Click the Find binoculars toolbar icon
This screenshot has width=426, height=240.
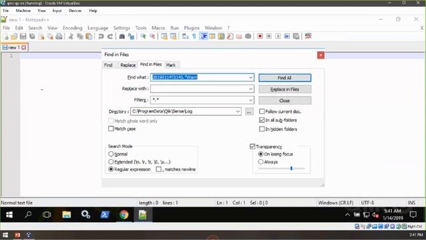122,36
